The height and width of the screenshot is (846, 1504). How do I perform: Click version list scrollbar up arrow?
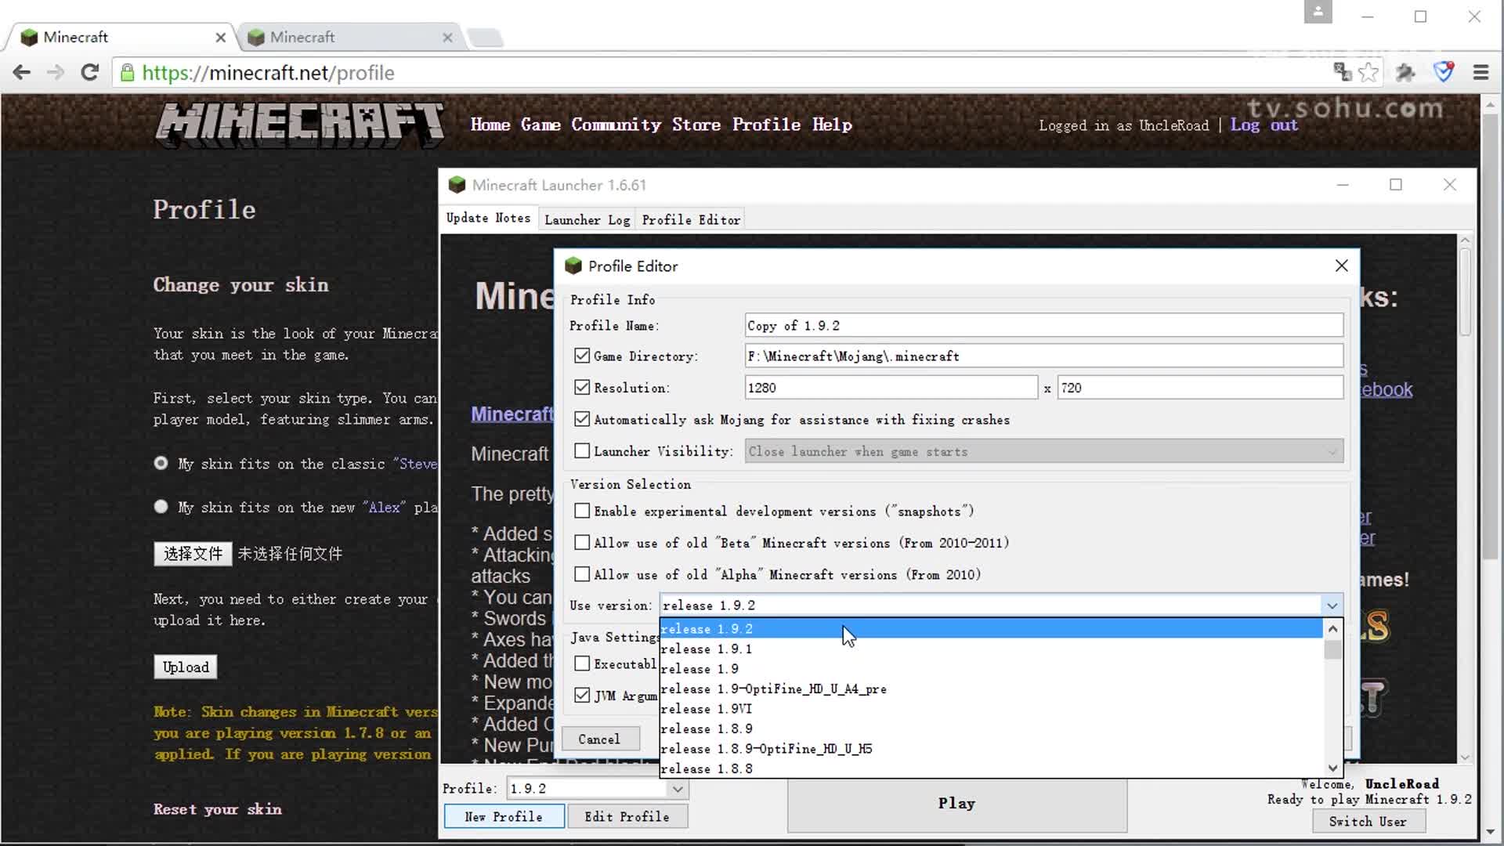1332,628
